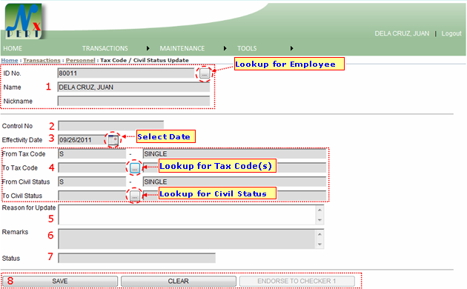Click the 'Tax Code / Civil Status Update' breadcrumb text
This screenshot has width=467, height=289.
coord(145,61)
